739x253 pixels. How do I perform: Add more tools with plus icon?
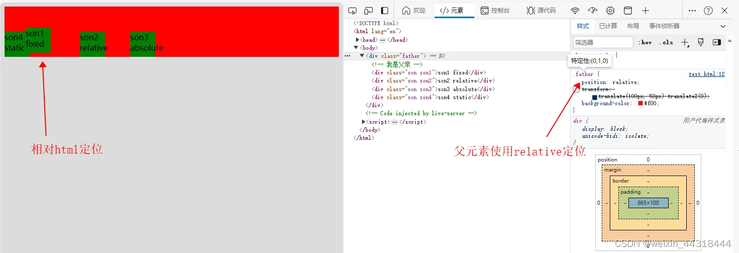(646, 11)
